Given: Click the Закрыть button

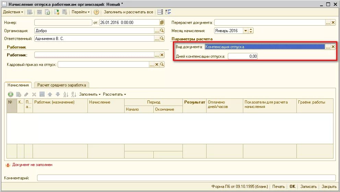Looking at the screenshot, I should pyautogui.click(x=329, y=187).
